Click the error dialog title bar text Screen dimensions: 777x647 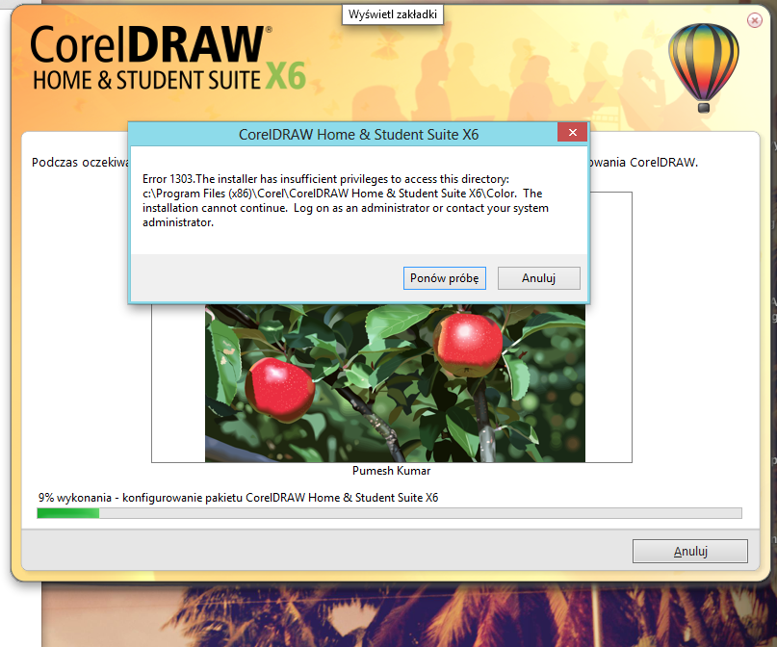(358, 135)
